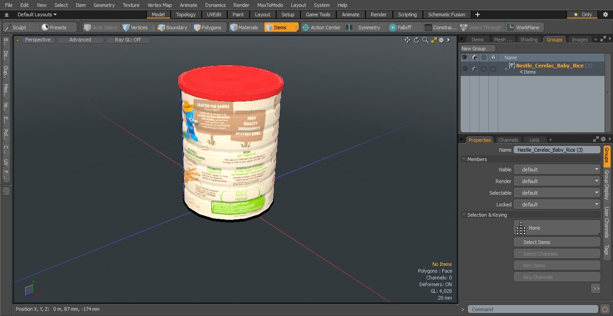Switch to the Channels tab
613x316 pixels.
[x=508, y=140]
